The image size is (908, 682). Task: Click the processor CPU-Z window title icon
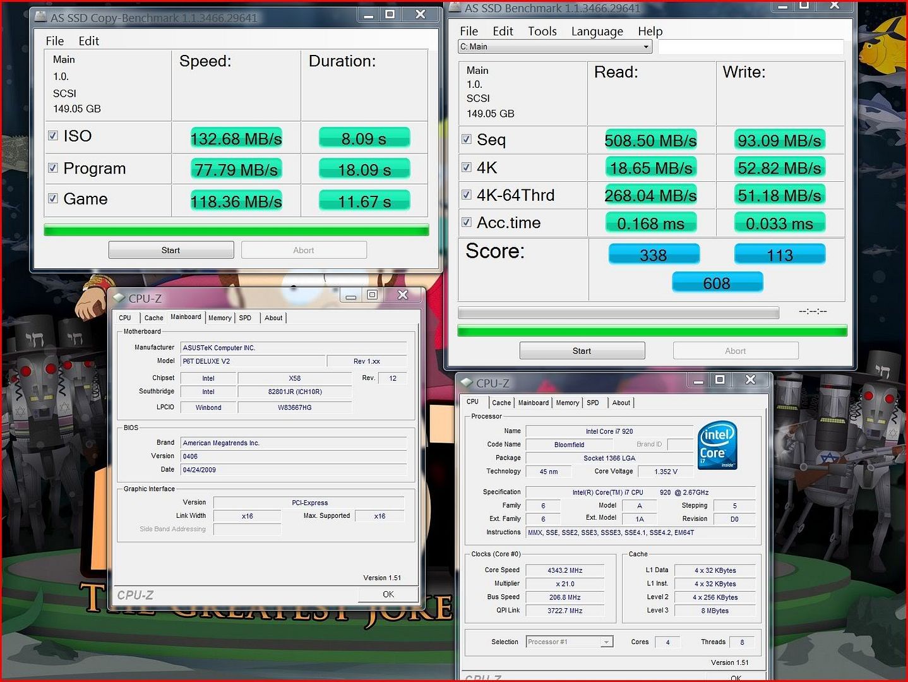(467, 382)
